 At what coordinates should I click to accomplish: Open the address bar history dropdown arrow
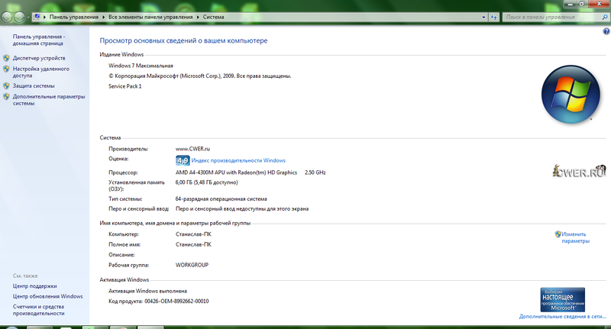[x=483, y=16]
